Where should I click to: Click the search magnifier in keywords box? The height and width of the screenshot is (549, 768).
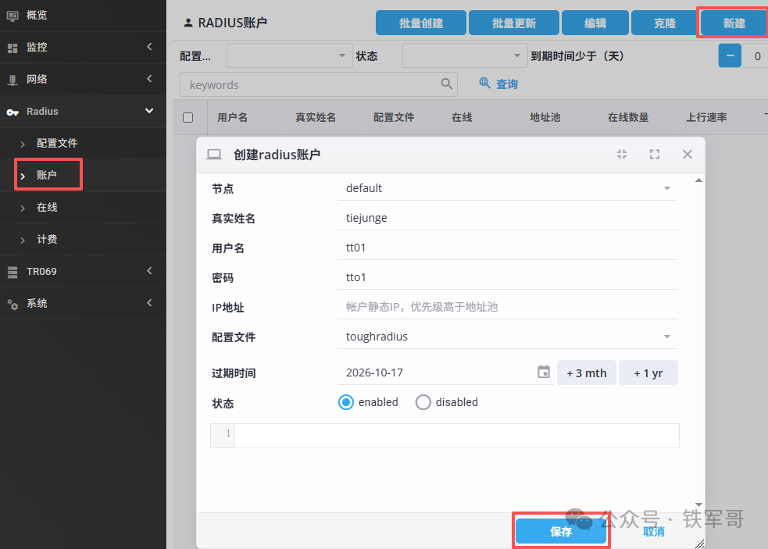[x=447, y=84]
